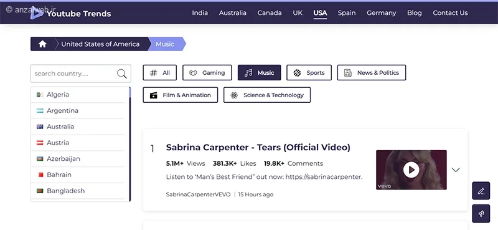Click the megaphone floating icon
498x230 pixels.
(481, 213)
